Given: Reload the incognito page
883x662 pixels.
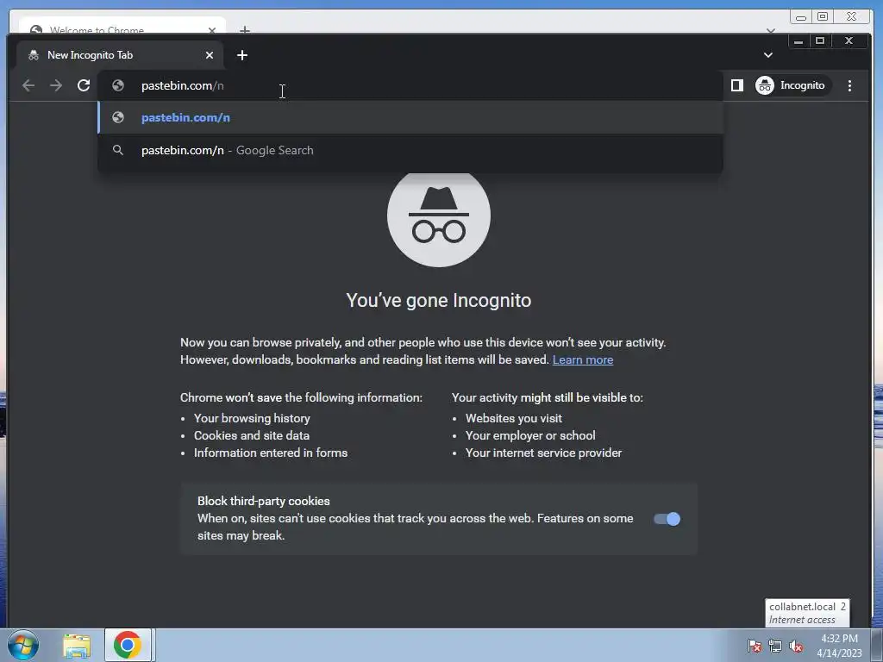Looking at the screenshot, I should click(84, 85).
